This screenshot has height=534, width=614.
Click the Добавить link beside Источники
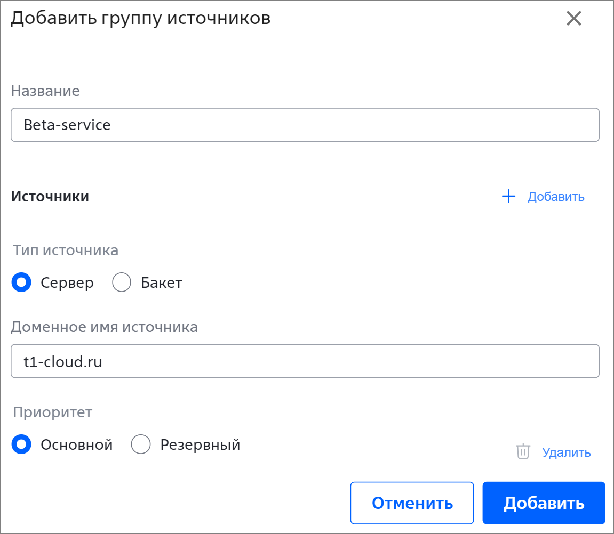point(556,197)
